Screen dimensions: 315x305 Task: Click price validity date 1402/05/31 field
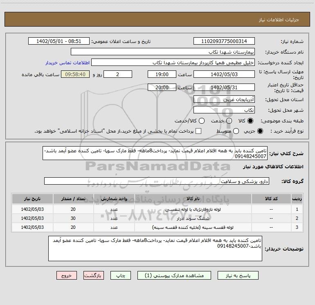click(x=224, y=87)
